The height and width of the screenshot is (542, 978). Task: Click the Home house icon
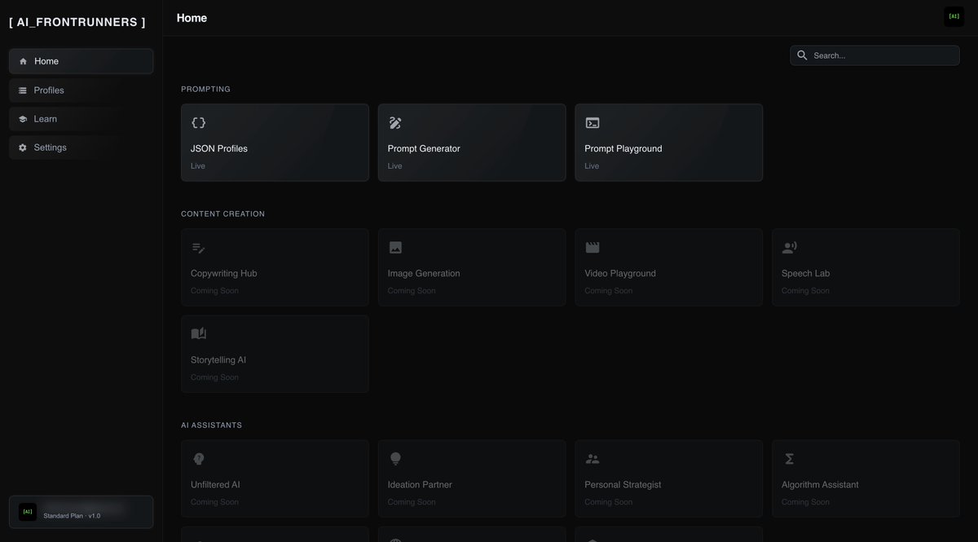point(23,61)
